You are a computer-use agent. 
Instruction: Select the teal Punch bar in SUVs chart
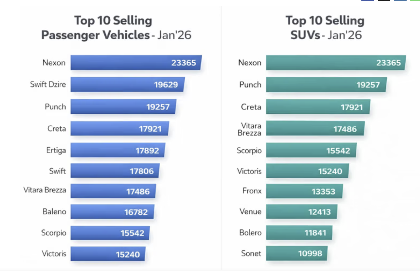click(326, 84)
